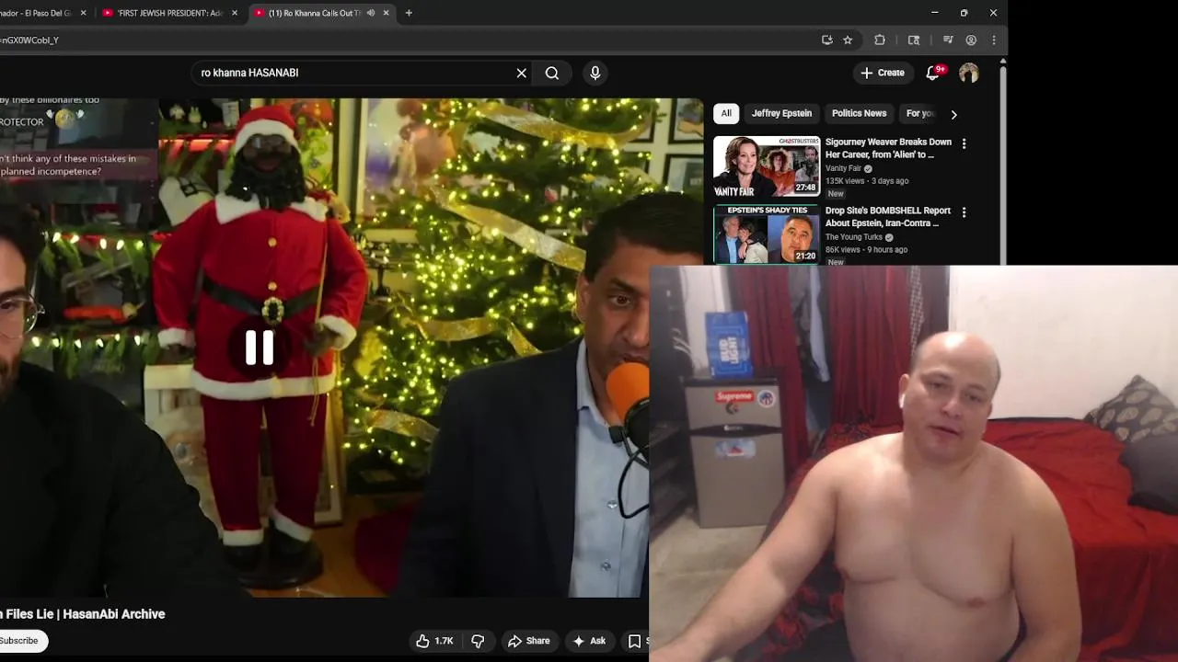
Task: Select the partially visible For you chip
Action: point(919,113)
